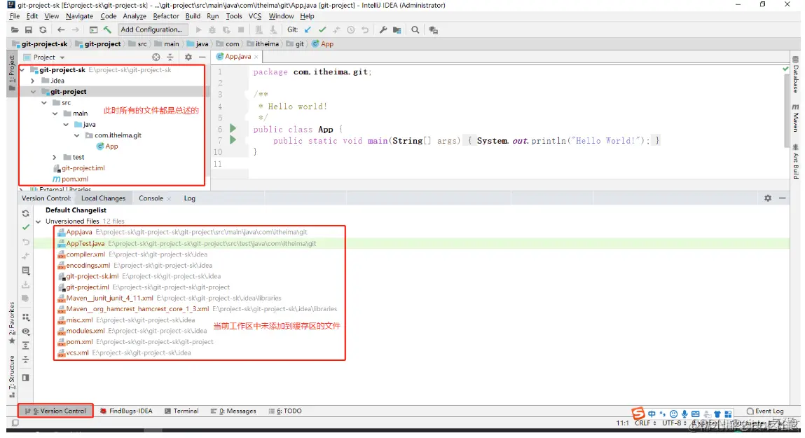Click the eye view options icon
Screen dimensions: 805x438
(26, 331)
